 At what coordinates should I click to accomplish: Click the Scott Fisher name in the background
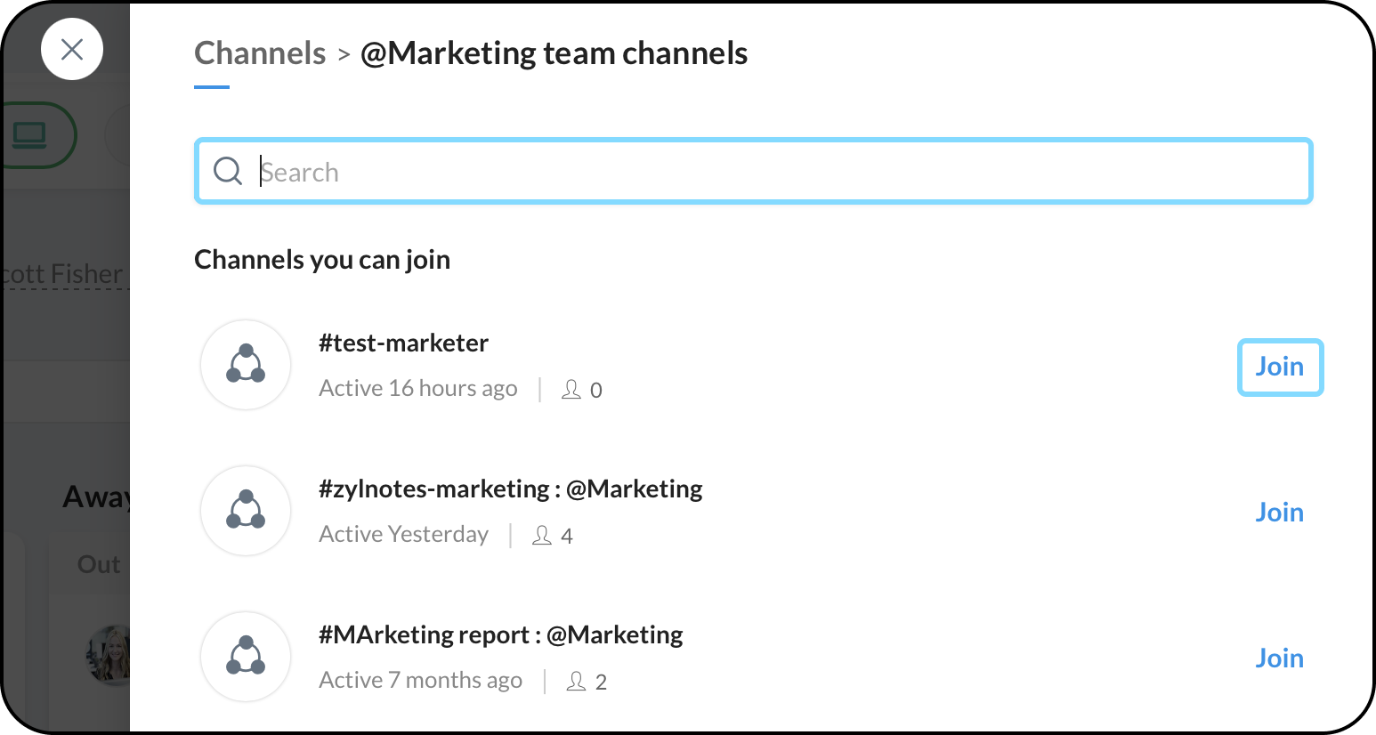point(64,274)
